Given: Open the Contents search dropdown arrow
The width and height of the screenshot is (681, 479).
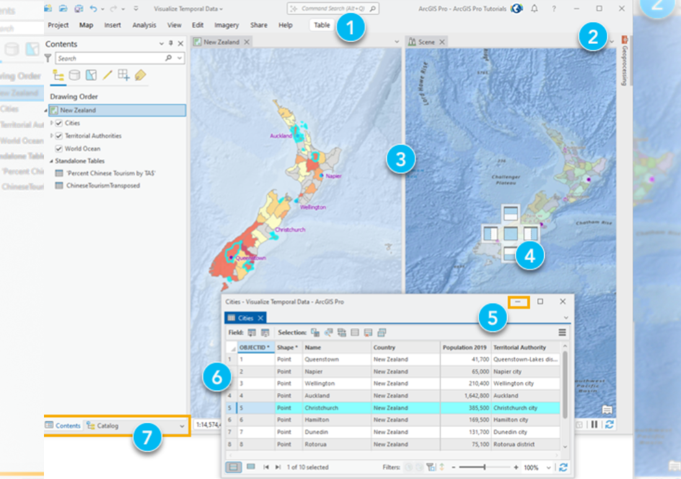Looking at the screenshot, I should point(179,58).
